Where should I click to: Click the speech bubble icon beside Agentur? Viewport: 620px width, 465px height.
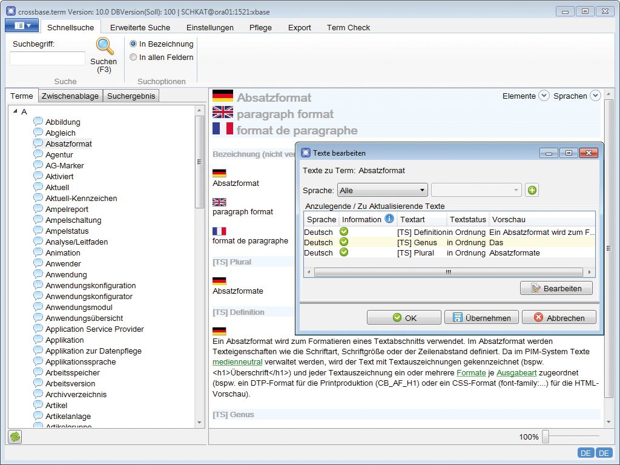point(38,154)
